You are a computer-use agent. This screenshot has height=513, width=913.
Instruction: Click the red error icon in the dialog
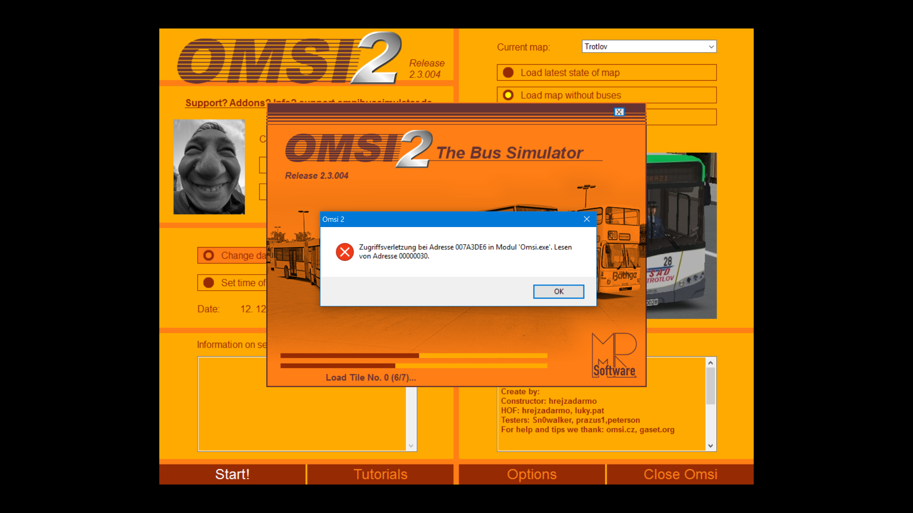[x=345, y=252]
